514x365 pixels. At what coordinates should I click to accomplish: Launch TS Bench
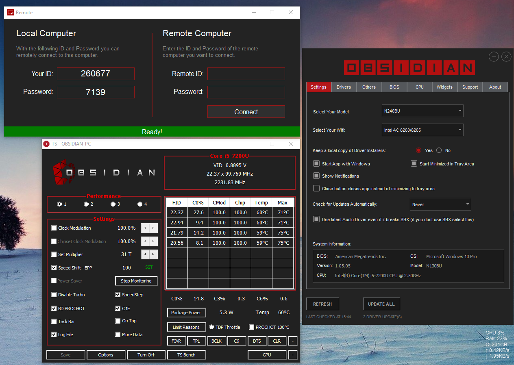pyautogui.click(x=186, y=355)
